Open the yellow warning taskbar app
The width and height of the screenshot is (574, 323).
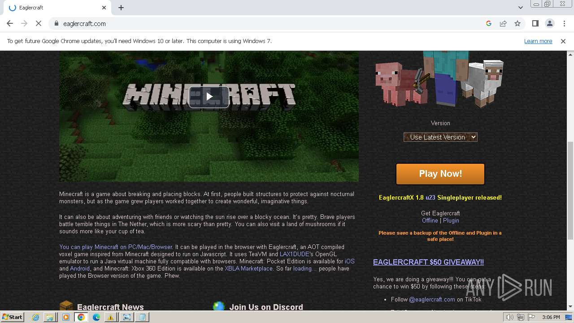pyautogui.click(x=111, y=317)
